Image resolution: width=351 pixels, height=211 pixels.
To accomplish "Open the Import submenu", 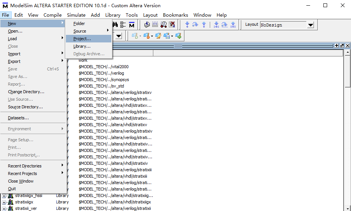I will click(33, 54).
